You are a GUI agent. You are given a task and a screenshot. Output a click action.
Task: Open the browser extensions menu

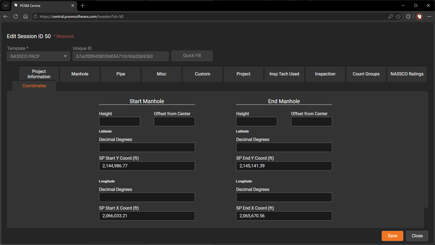408,16
